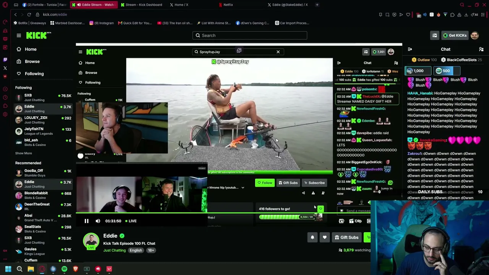Open the leaderboard icon beside Get KICKs
This screenshot has width=489, height=275.
click(x=435, y=36)
